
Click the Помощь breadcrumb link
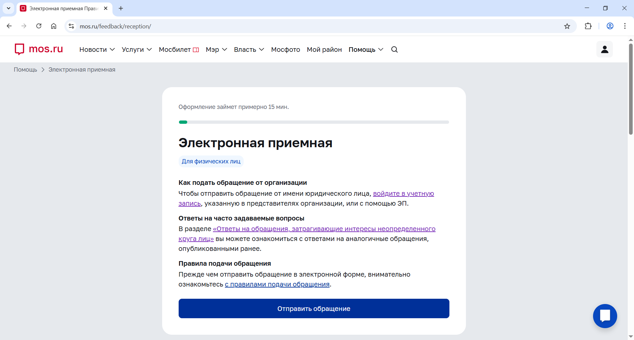tap(25, 70)
